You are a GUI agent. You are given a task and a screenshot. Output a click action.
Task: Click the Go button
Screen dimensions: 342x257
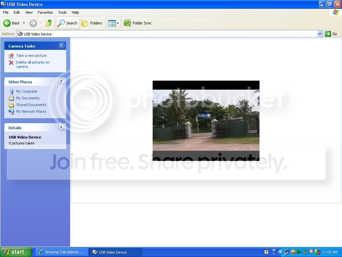[x=331, y=34]
